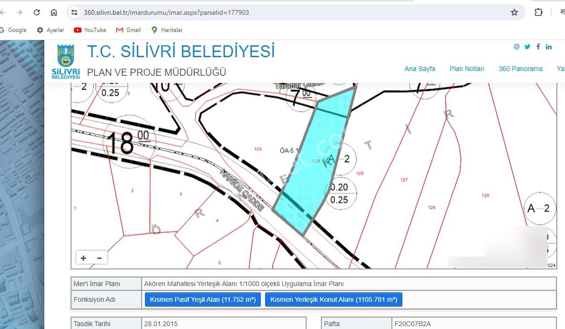Click the Akören Mahallesi plan name cell

[x=349, y=284]
